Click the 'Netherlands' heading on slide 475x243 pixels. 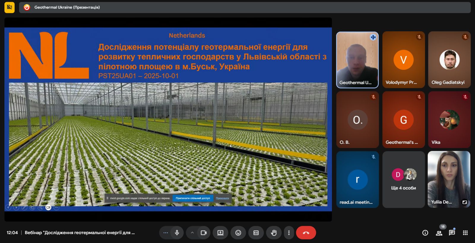(x=187, y=36)
